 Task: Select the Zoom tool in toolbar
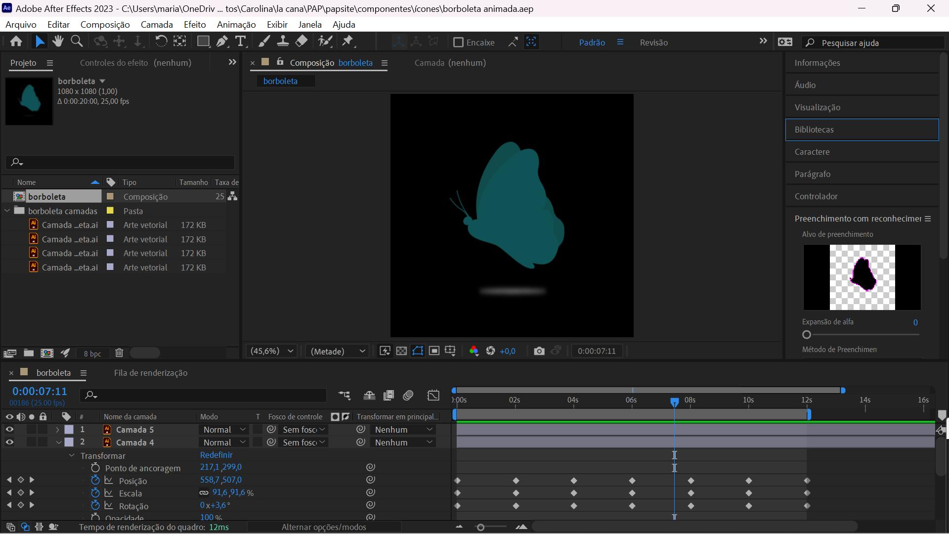tap(77, 42)
